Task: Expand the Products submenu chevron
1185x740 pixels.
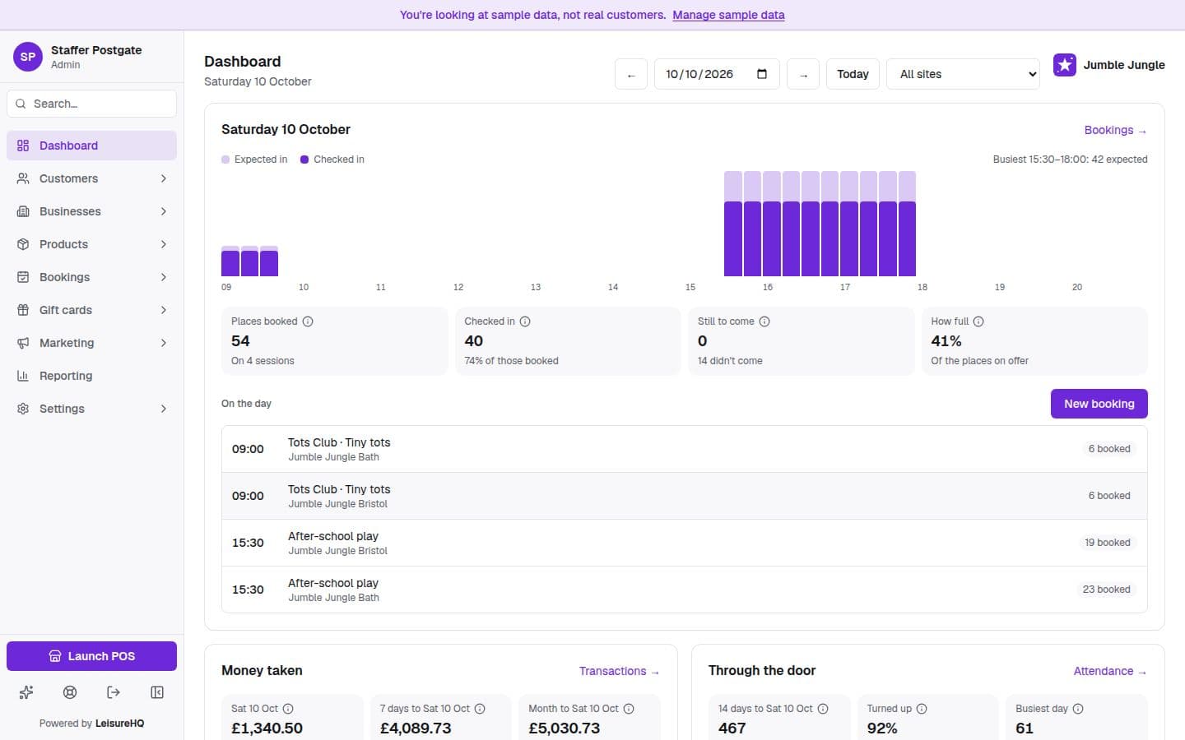Action: point(164,244)
